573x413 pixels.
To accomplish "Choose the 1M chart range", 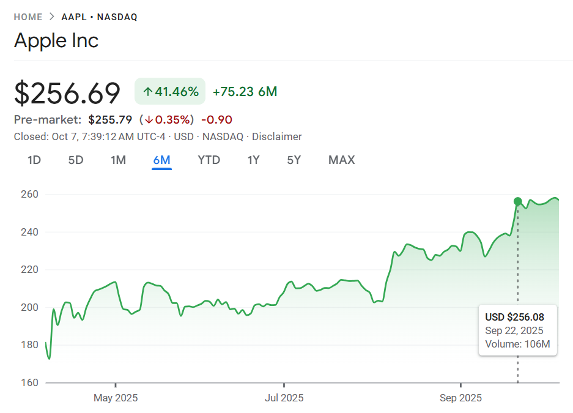I will click(118, 160).
